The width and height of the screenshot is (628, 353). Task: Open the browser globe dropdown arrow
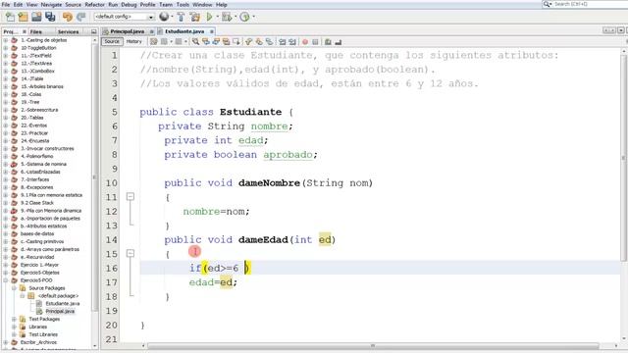coord(173,17)
